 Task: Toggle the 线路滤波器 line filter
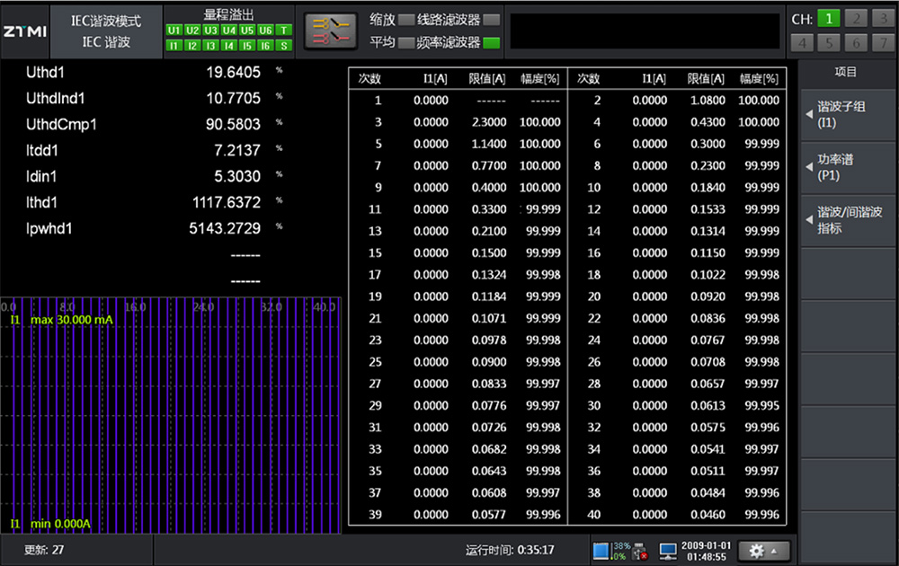[492, 20]
